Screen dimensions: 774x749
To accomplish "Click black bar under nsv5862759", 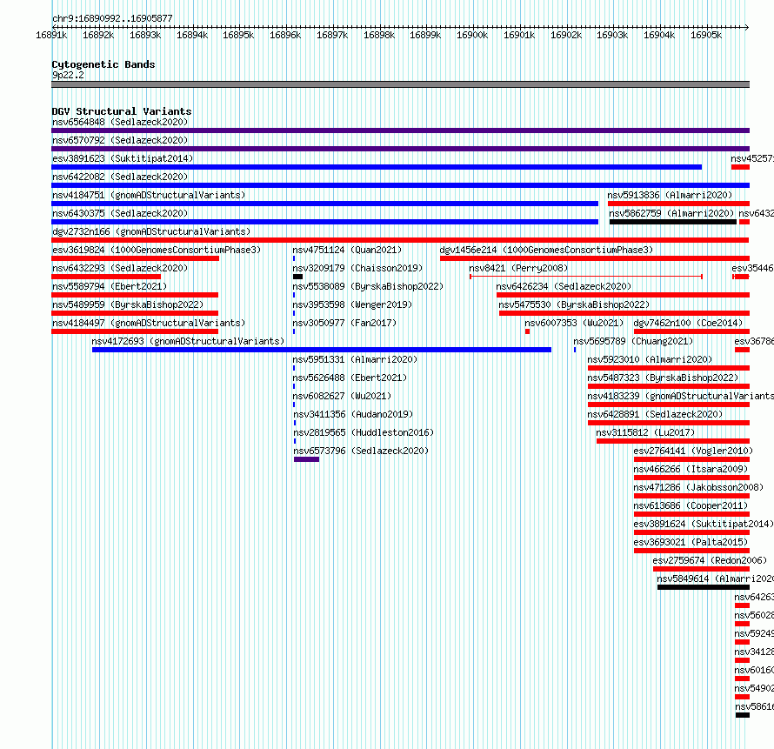I will tap(673, 222).
